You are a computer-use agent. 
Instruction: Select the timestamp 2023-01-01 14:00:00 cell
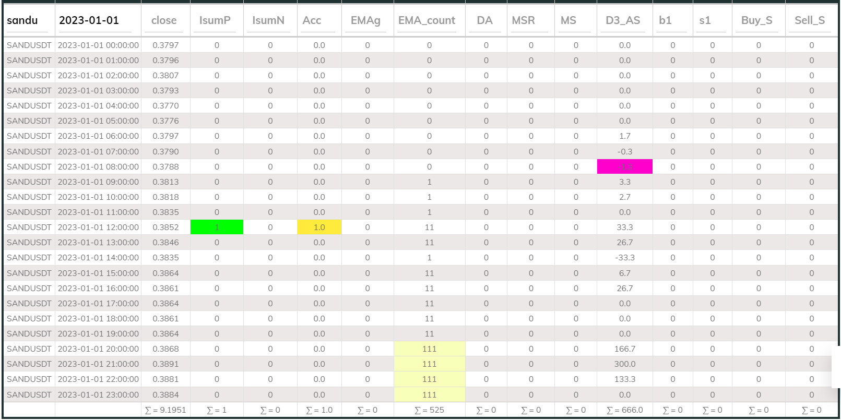point(98,258)
